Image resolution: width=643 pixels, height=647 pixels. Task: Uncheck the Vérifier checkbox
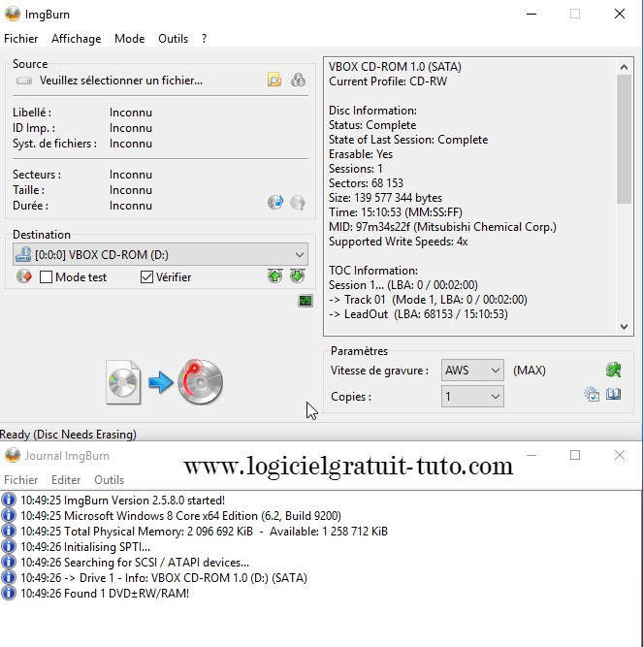[146, 276]
